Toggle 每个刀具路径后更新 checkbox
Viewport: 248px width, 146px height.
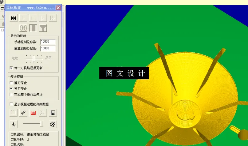tap(11, 68)
